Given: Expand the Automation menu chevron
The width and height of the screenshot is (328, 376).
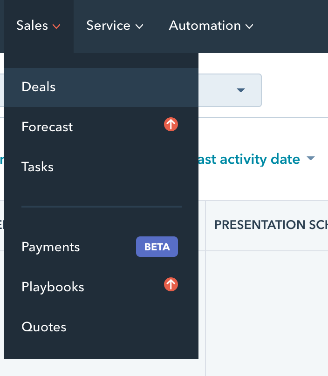Looking at the screenshot, I should 249,27.
